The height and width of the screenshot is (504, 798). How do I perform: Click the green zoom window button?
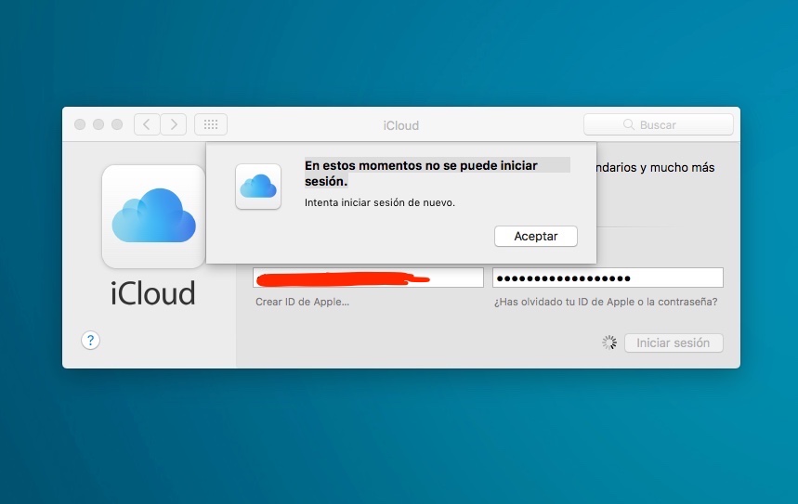tap(117, 124)
